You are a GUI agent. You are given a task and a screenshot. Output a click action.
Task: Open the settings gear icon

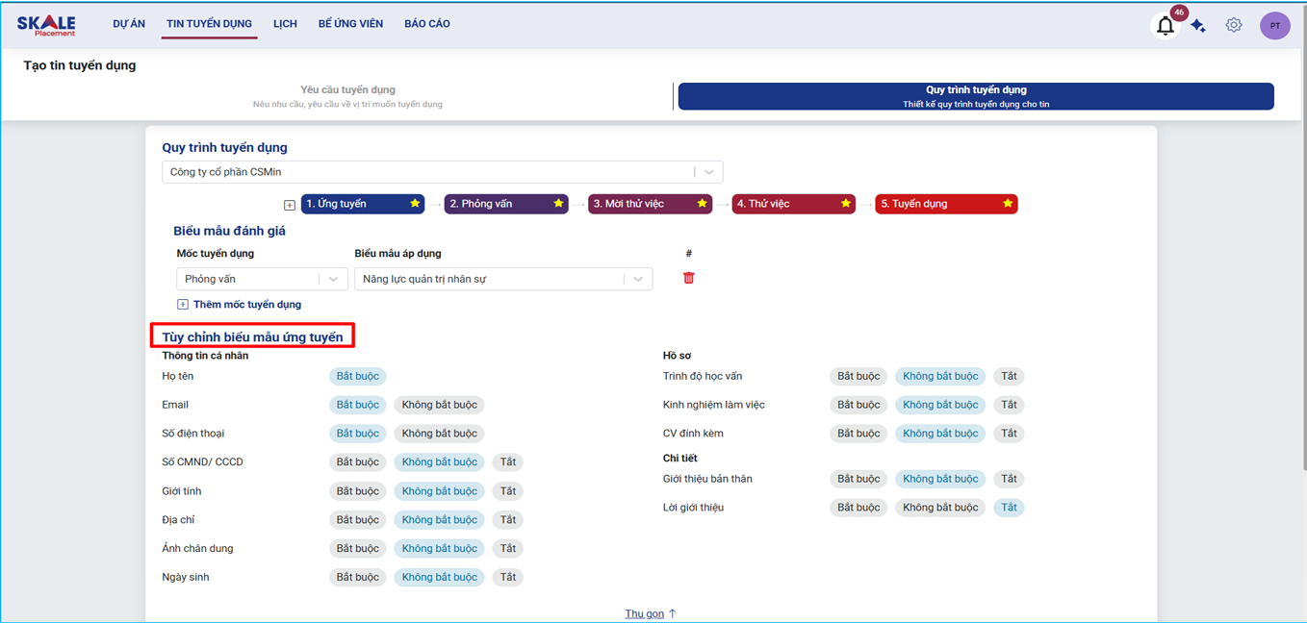[x=1234, y=25]
